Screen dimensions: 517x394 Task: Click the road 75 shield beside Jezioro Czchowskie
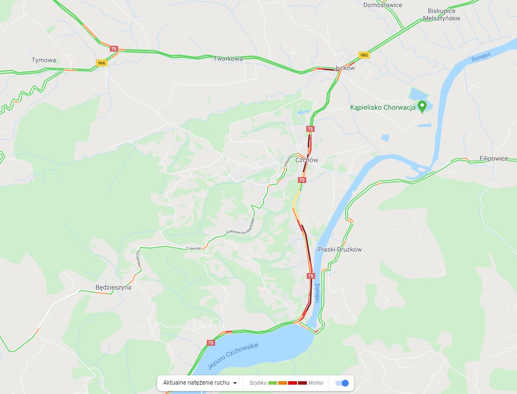click(211, 343)
